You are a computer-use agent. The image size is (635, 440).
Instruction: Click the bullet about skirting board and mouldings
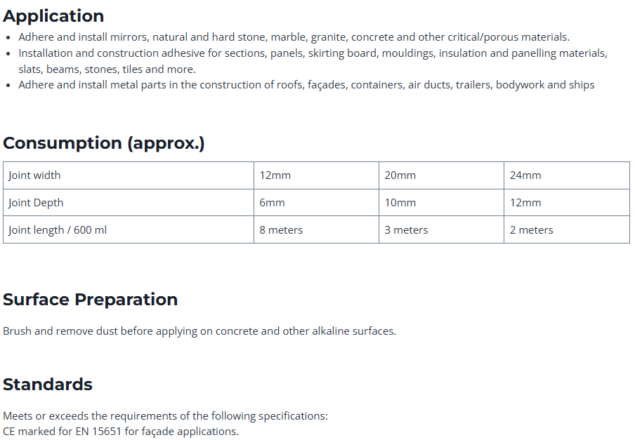click(x=313, y=53)
